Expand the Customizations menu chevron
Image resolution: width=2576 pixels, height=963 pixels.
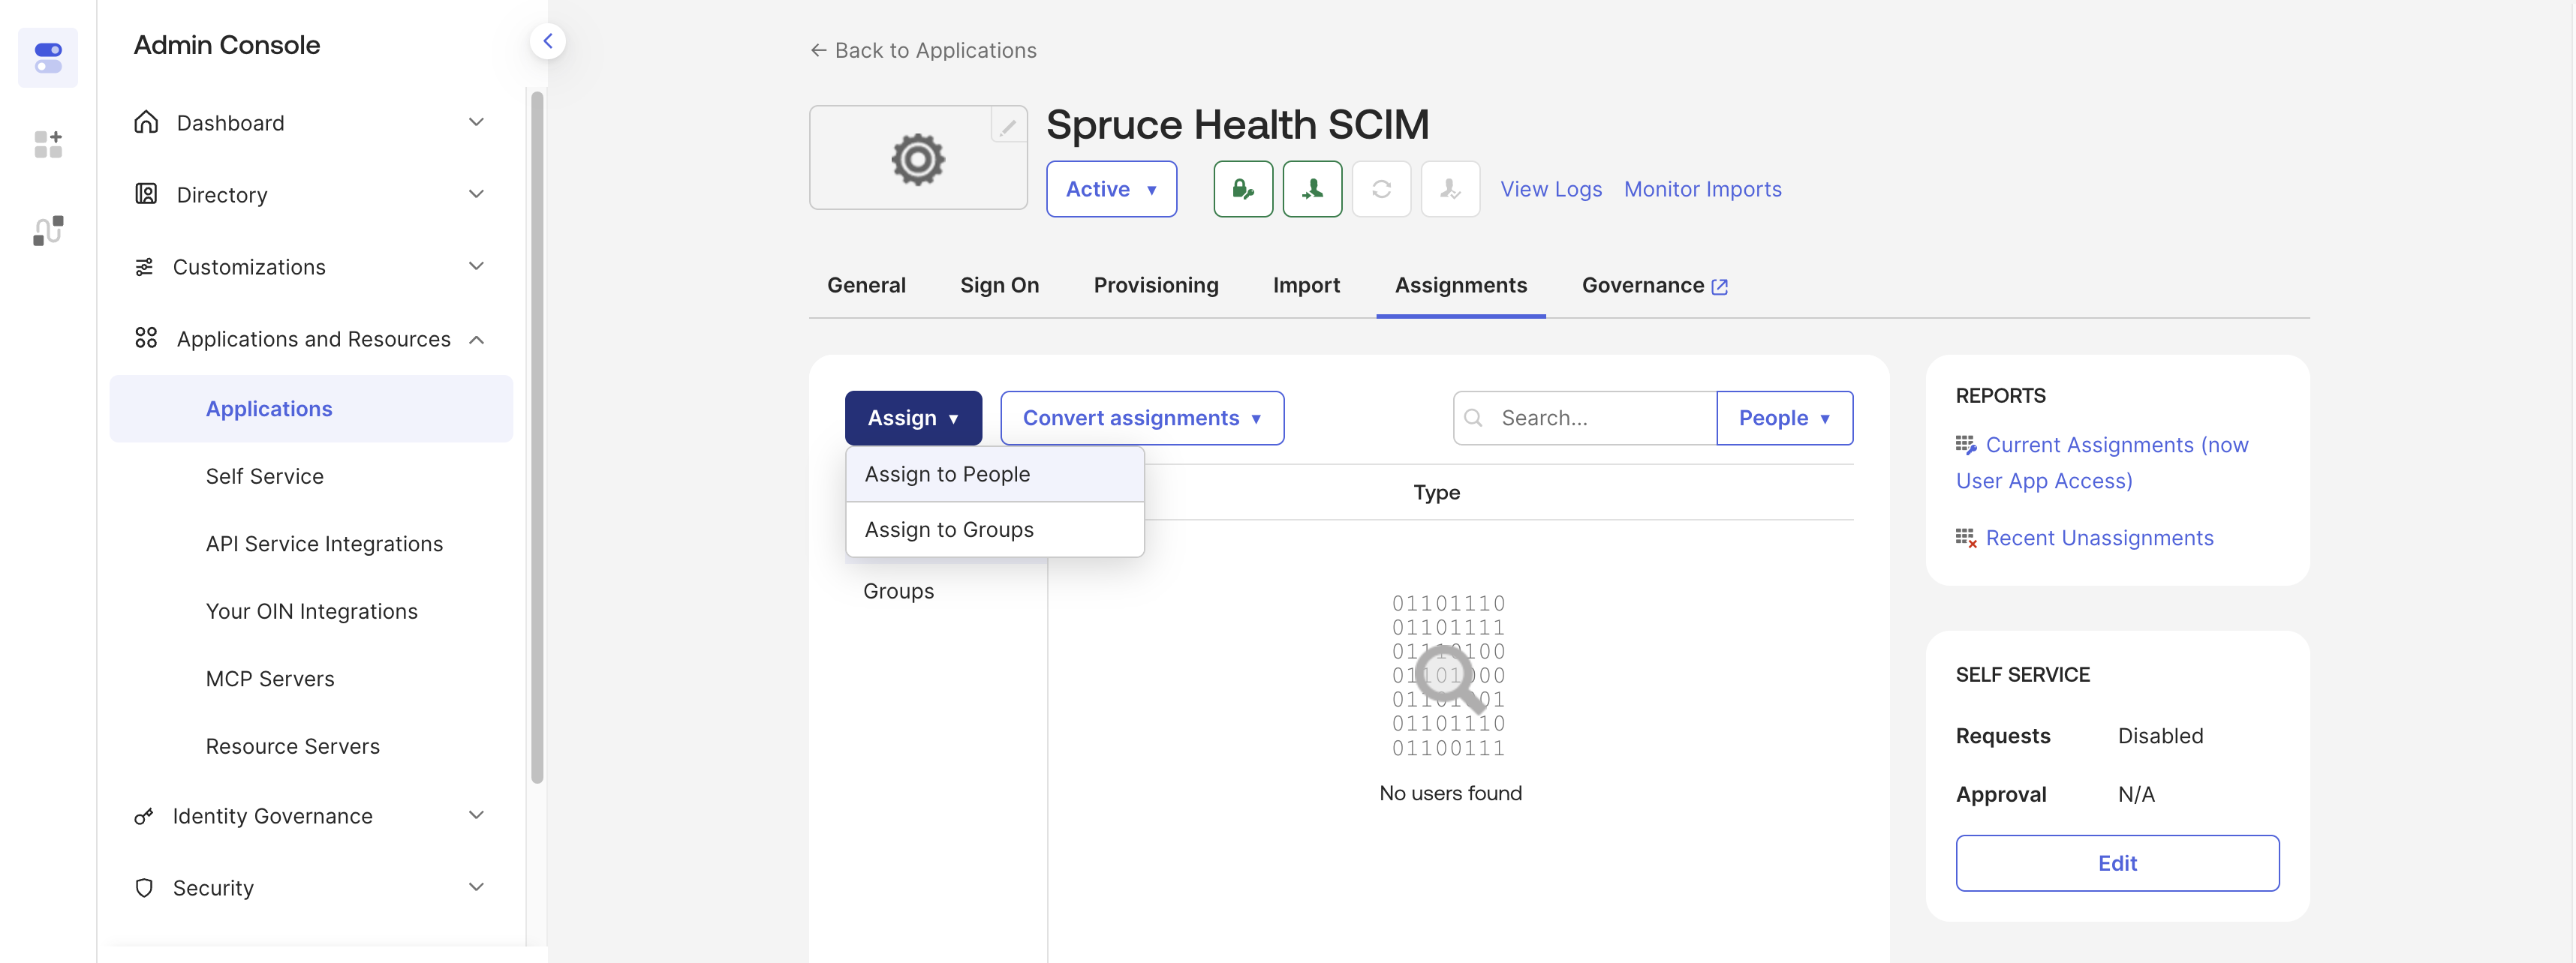(x=477, y=265)
